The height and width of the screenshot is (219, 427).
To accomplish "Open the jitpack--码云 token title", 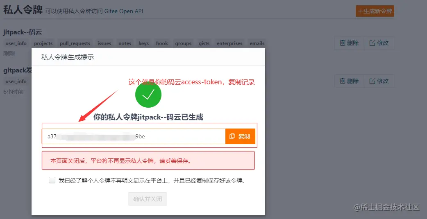I will [x=23, y=32].
